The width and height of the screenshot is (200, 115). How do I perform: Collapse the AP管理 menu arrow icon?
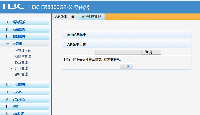pyautogui.click(x=7, y=44)
